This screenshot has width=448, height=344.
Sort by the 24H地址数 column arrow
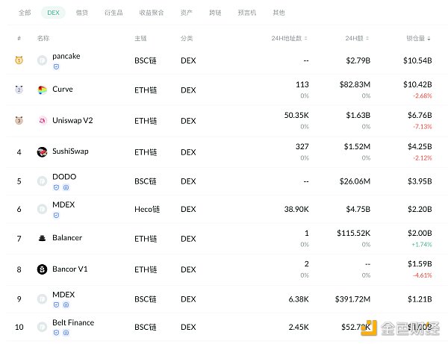pos(308,38)
